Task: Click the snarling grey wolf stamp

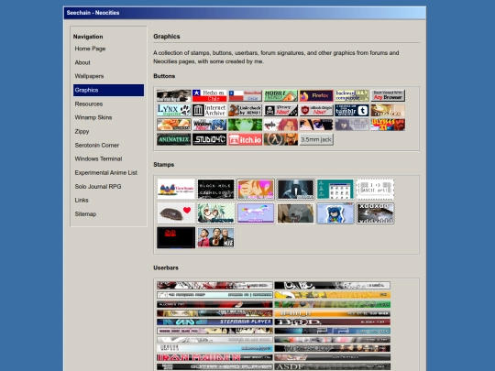Action: point(295,213)
